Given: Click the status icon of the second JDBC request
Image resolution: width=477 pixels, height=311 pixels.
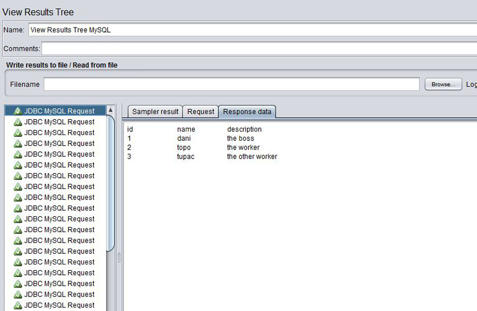Looking at the screenshot, I should [17, 122].
